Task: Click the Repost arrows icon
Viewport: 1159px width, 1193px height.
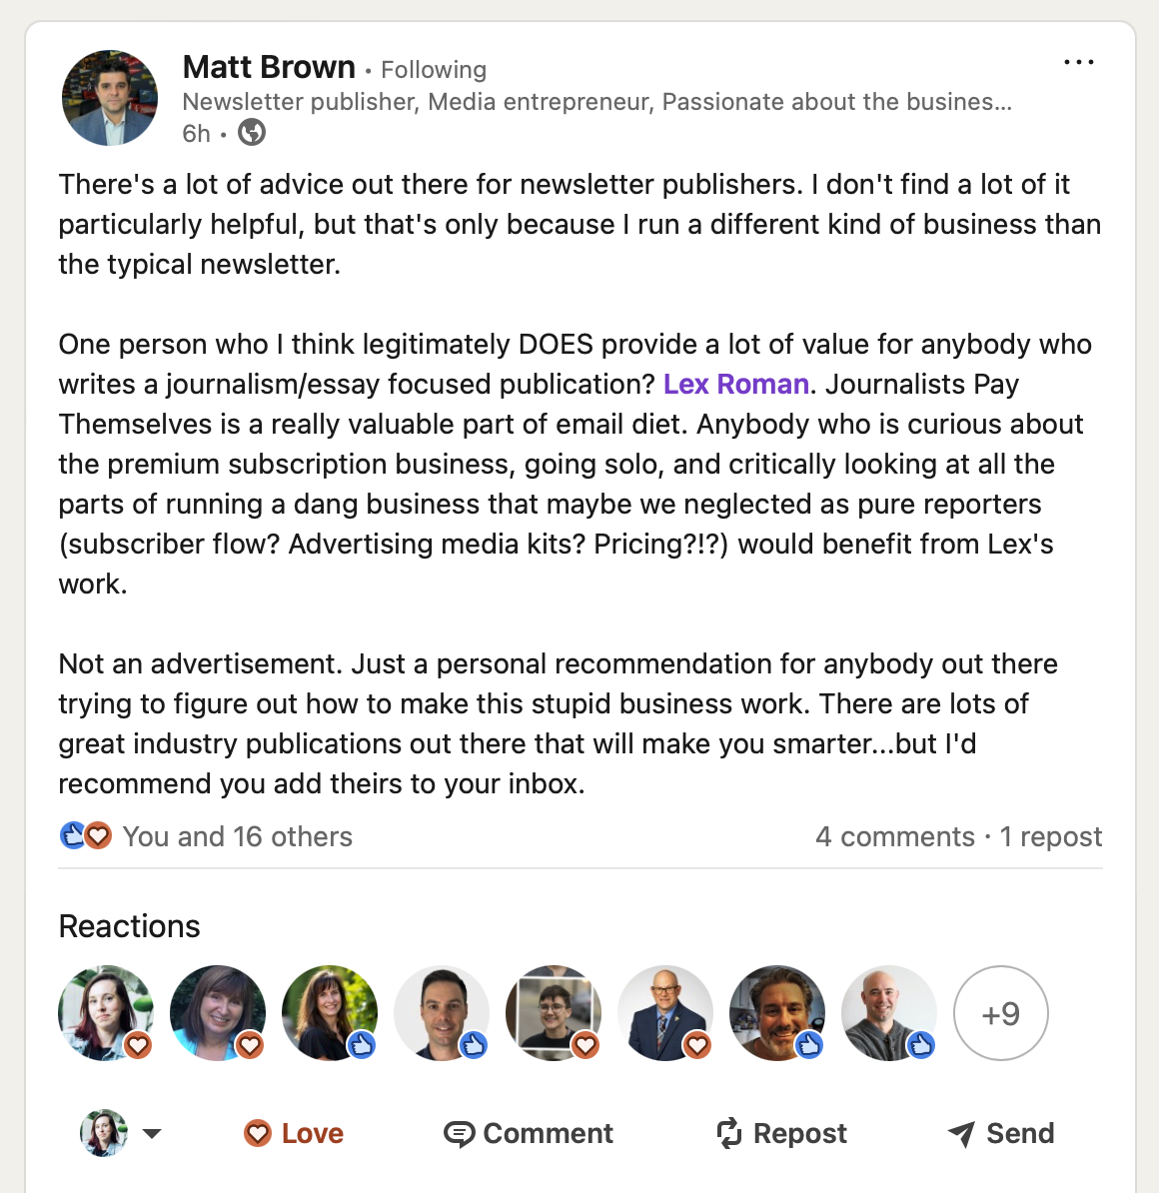Action: coord(729,1133)
